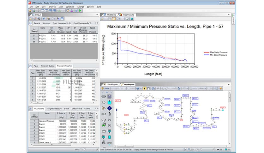
Task: Collapse the General output section toggle
Action: [31, 23]
